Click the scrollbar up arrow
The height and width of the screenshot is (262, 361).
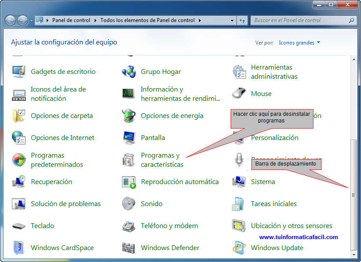(354, 59)
